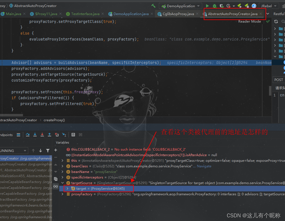Click the red Force Step Into icon
This screenshot has width=285, height=221.
point(42,135)
